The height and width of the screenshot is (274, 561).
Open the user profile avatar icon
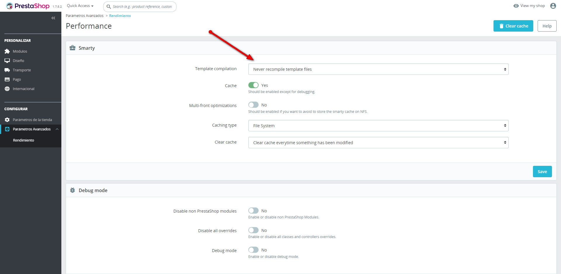[553, 6]
